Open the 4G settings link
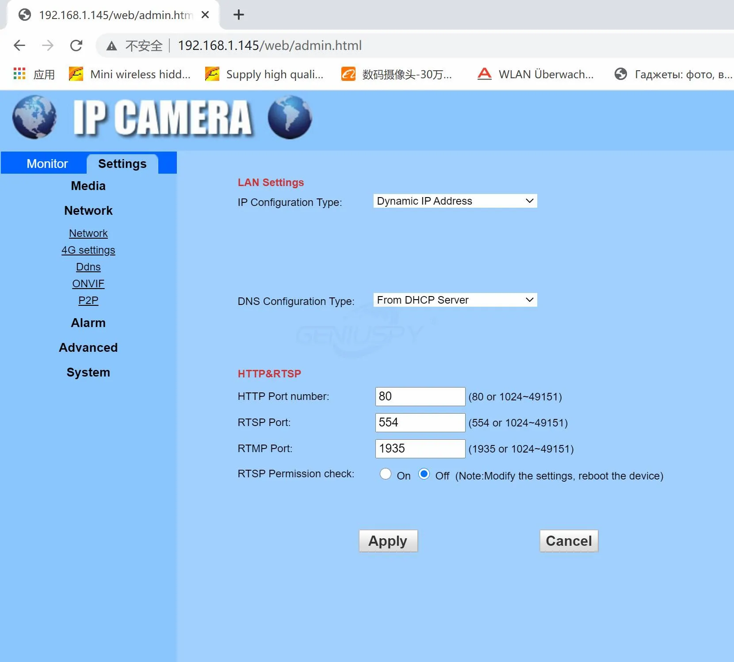 click(88, 250)
